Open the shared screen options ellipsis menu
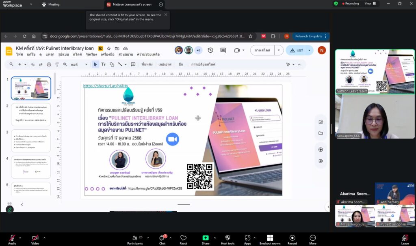The height and width of the screenshot is (246, 416). (161, 4)
